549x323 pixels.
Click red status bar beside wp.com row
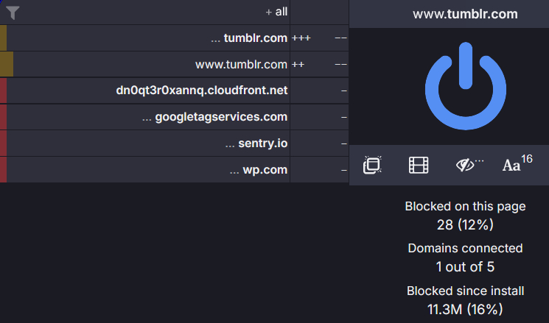coord(3,170)
